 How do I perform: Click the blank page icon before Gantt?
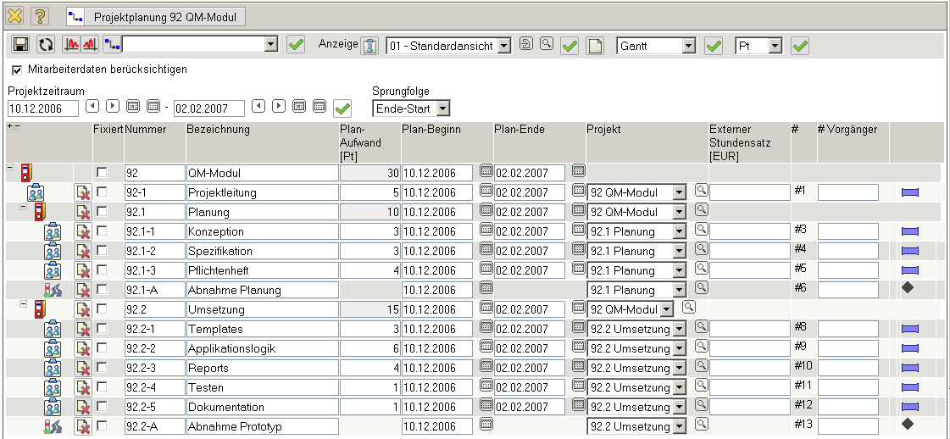tap(595, 45)
